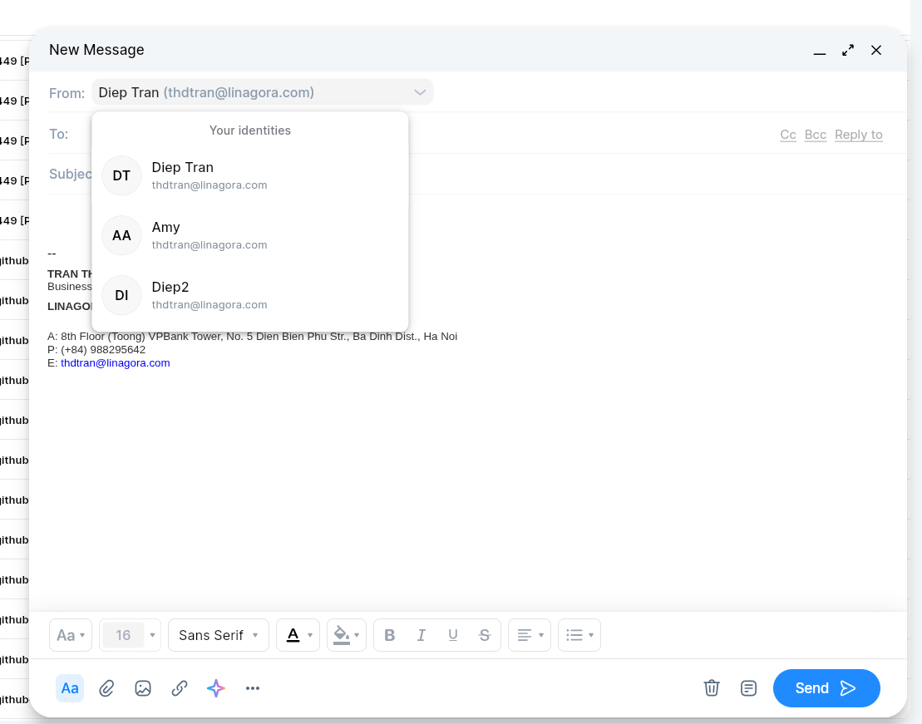
Task: Toggle bold formatting in toolbar
Action: pyautogui.click(x=389, y=635)
